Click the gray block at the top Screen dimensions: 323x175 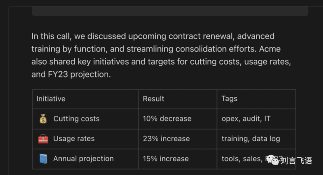[170, 10]
